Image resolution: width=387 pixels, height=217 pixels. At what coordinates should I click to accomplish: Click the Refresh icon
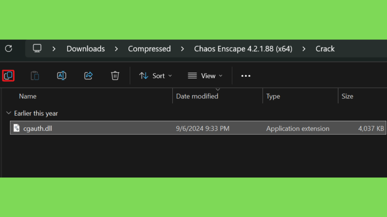coord(9,49)
